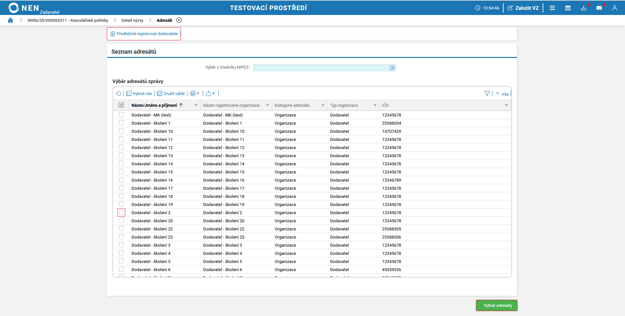The height and width of the screenshot is (316, 625).
Task: Open the Typ organizace column dropdown
Action: click(x=375, y=105)
